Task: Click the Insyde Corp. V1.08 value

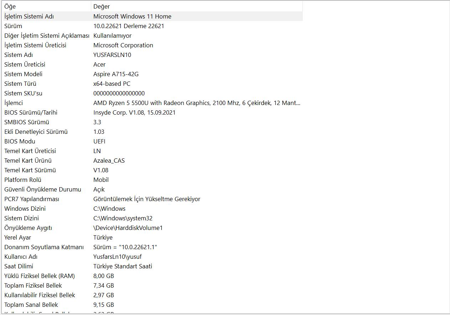Action: pyautogui.click(x=134, y=112)
